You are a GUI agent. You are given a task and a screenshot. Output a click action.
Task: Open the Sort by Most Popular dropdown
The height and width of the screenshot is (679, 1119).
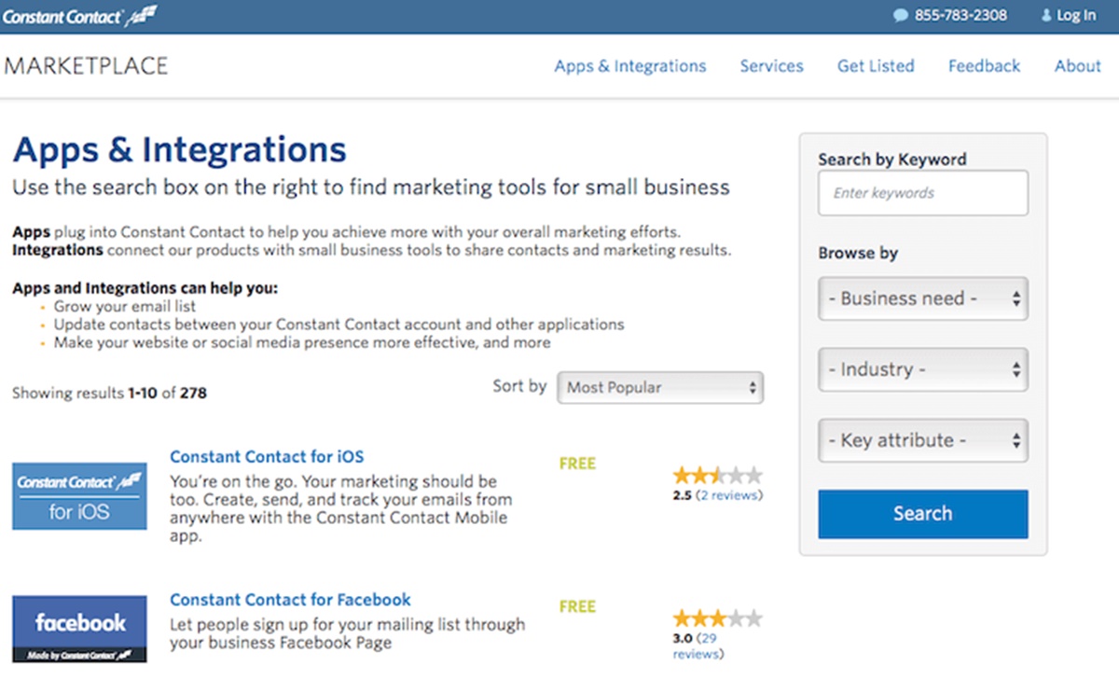(660, 388)
